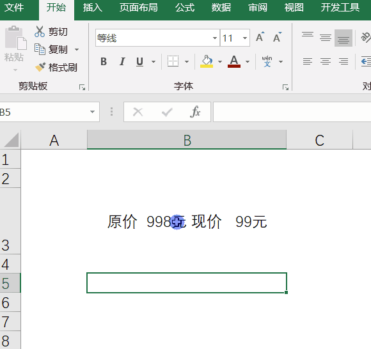Open the font settings dialog launcher
This screenshot has height=349, width=371.
pyautogui.click(x=285, y=88)
